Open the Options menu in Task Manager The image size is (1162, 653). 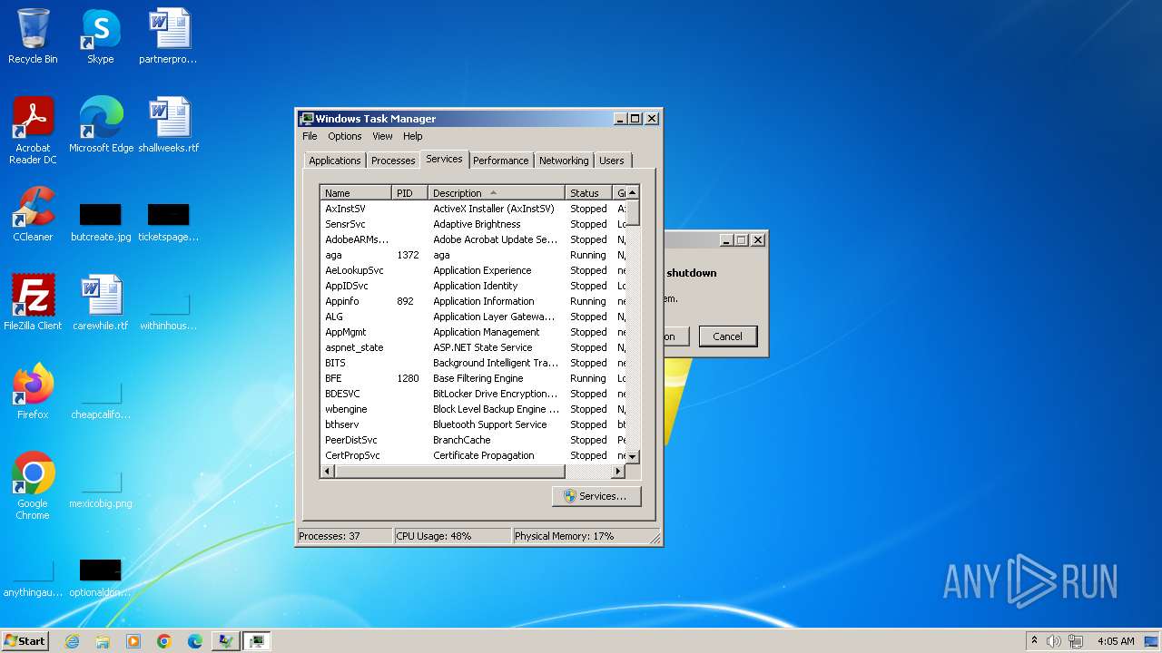click(345, 136)
